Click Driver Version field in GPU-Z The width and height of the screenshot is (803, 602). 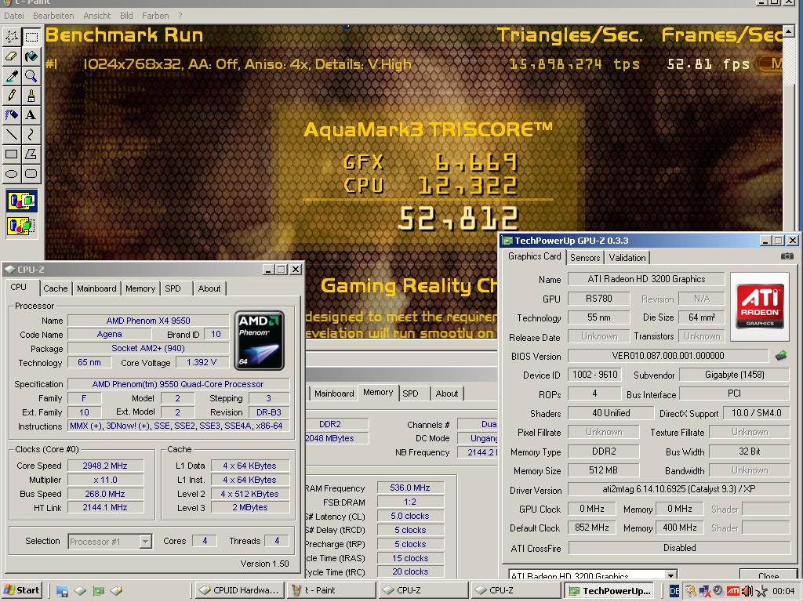click(678, 489)
